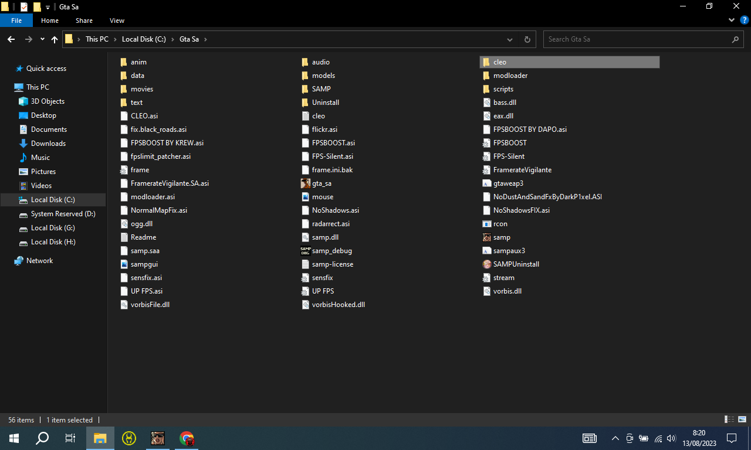Select the modloader folder icon
This screenshot has width=751, height=450.
coord(486,76)
